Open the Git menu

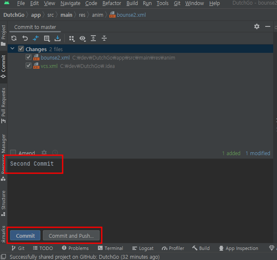177,3
